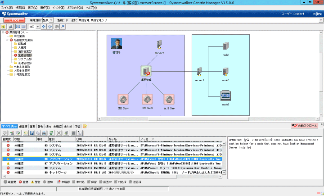Select the UNIX node3 icon on the map
Image resolution: width=324 pixels, height=196 pixels.
pyautogui.click(x=225, y=96)
